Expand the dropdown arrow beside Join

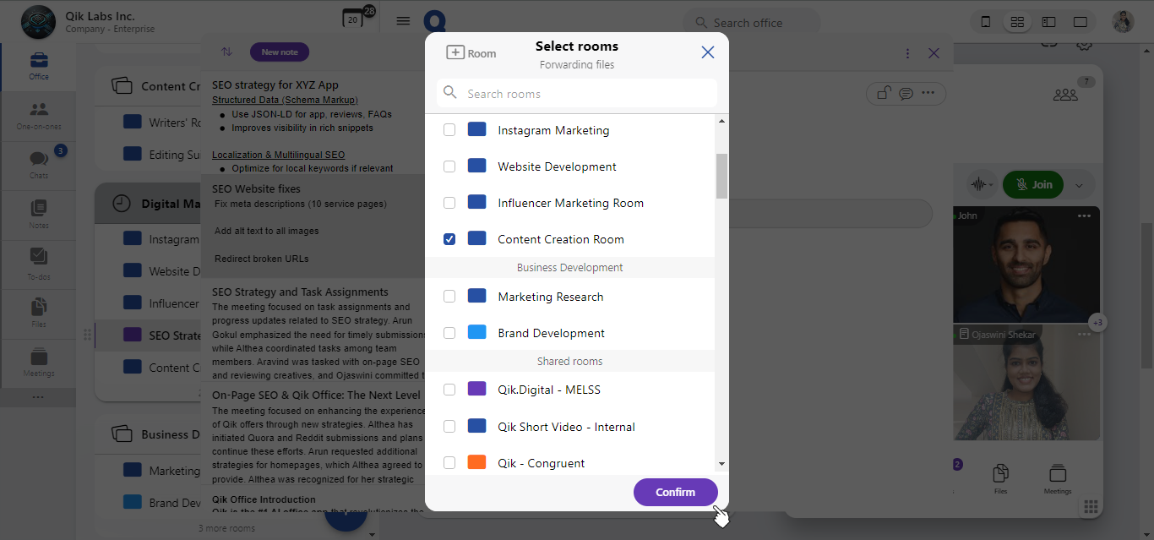click(x=1079, y=185)
